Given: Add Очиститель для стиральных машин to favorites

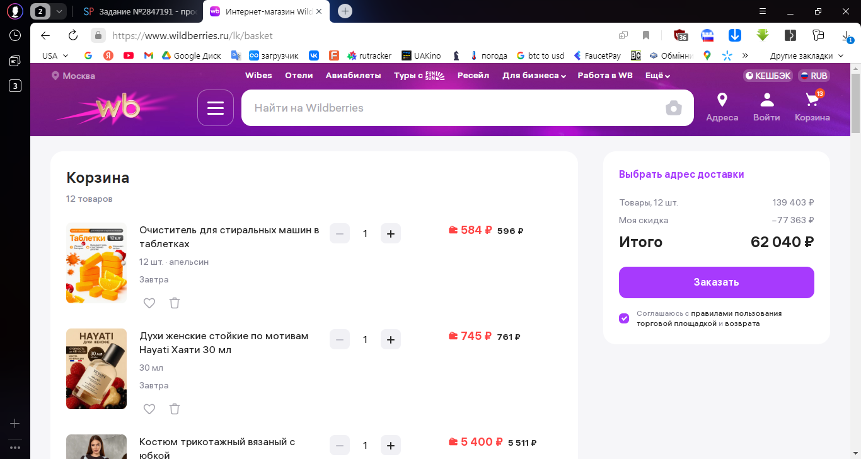Looking at the screenshot, I should 149,303.
